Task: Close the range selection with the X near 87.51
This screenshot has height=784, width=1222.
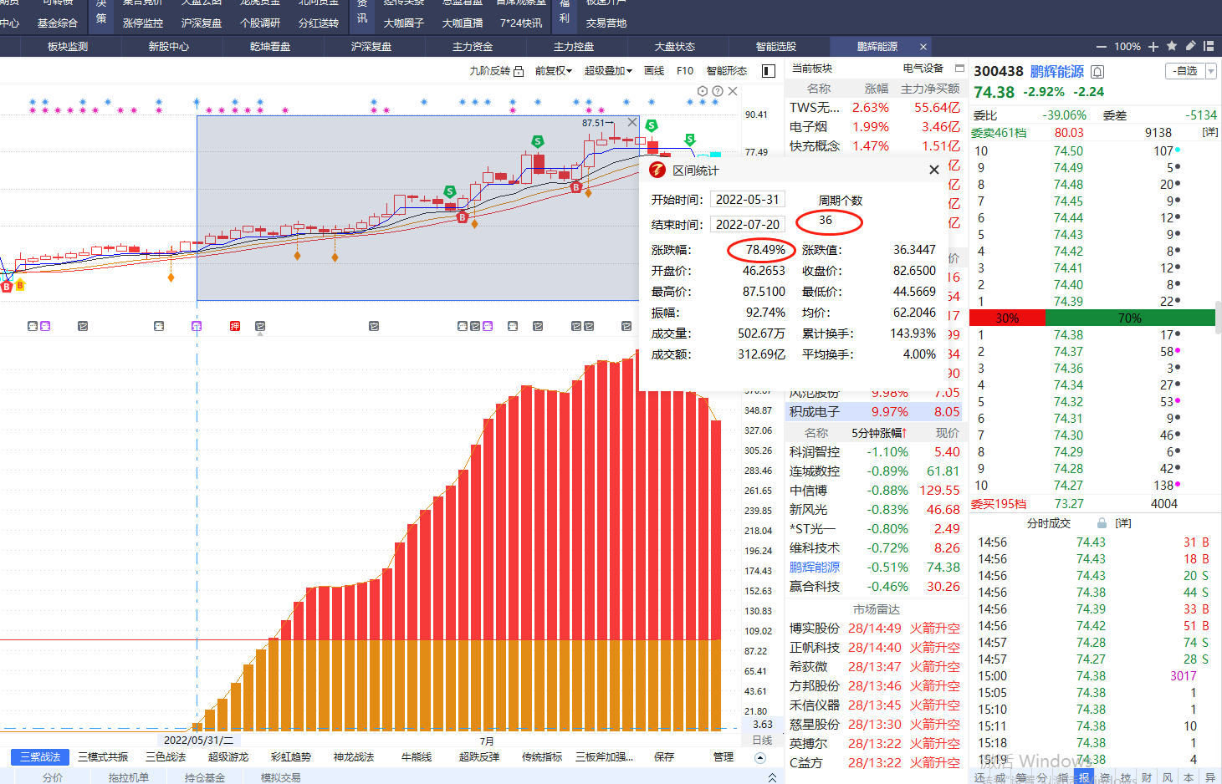Action: pyautogui.click(x=632, y=122)
